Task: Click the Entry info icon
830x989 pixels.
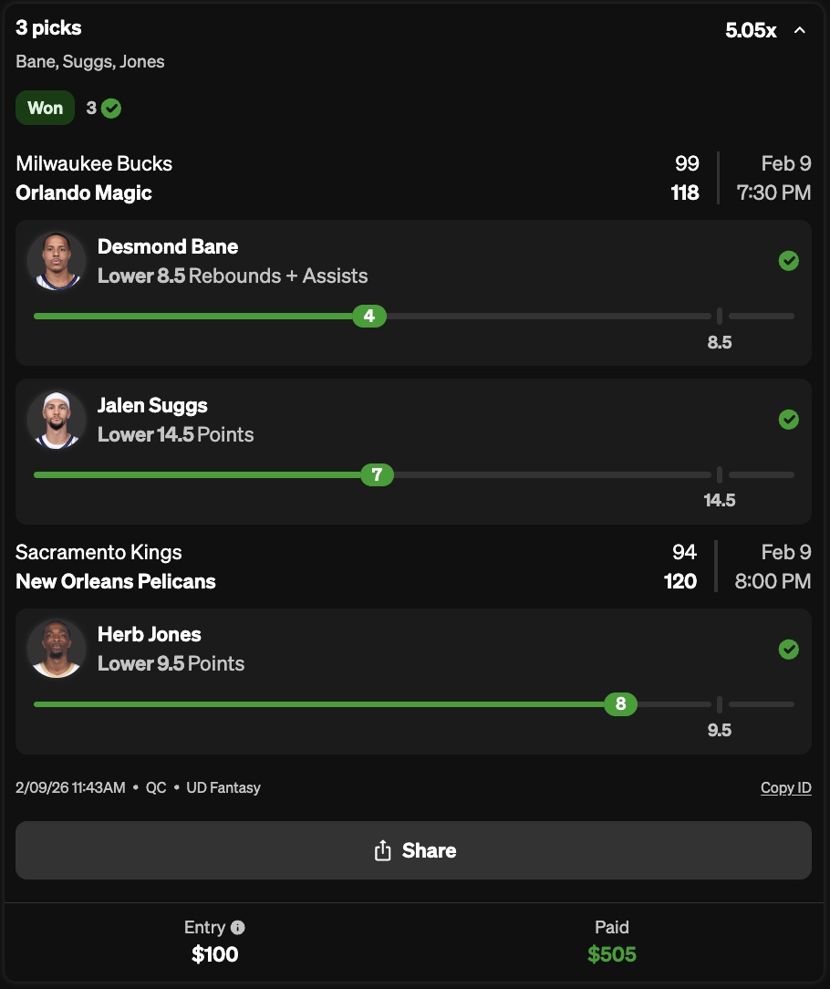Action: 238,928
